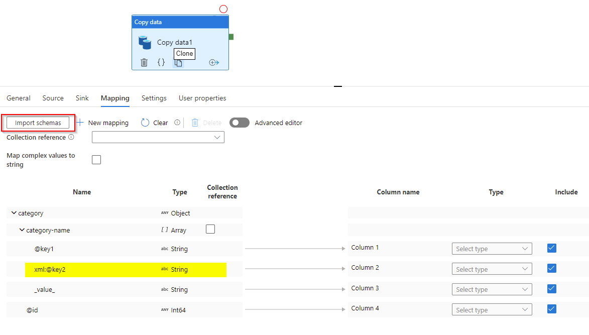Click the info icon next to Clear
The image size is (589, 335).
coord(176,122)
